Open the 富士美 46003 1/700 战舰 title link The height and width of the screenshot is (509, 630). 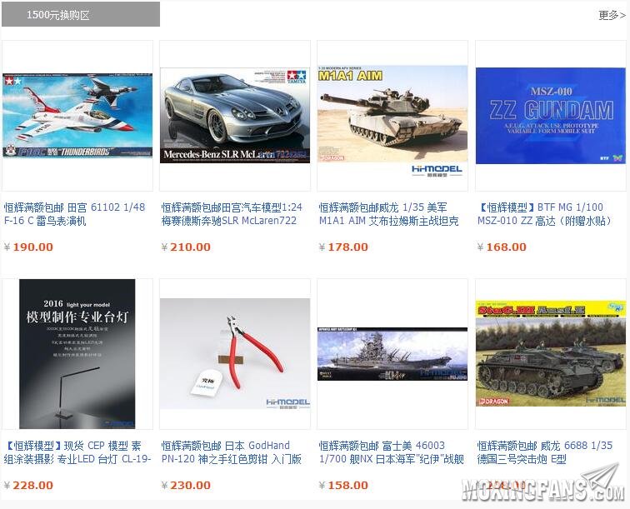coord(392,452)
